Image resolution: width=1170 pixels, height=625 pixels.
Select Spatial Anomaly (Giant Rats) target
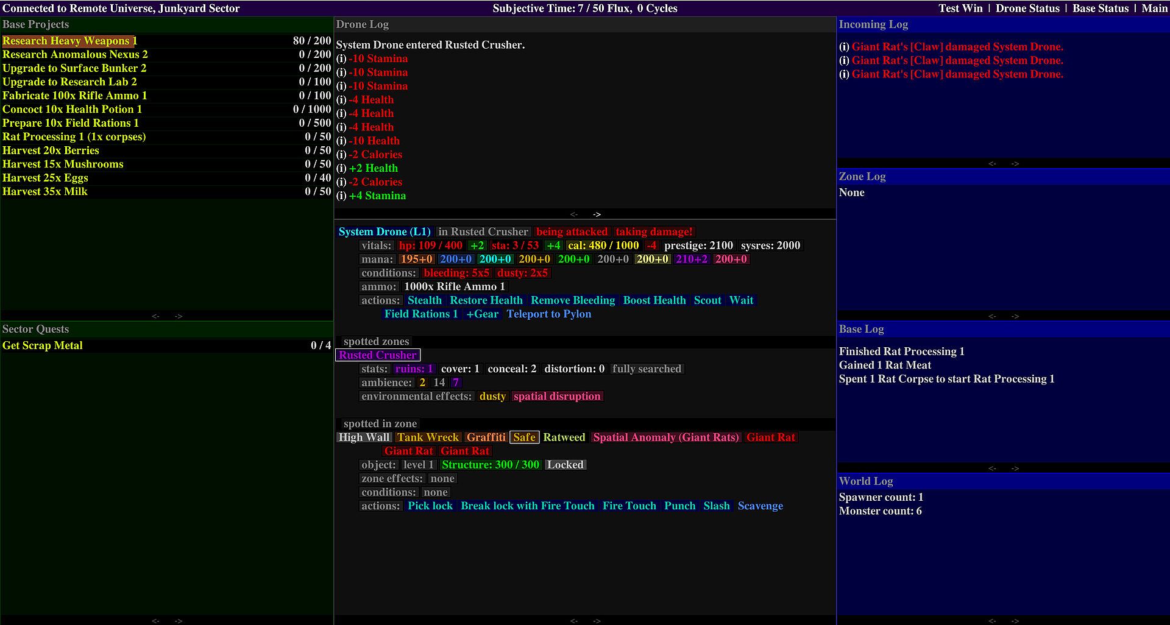[665, 437]
